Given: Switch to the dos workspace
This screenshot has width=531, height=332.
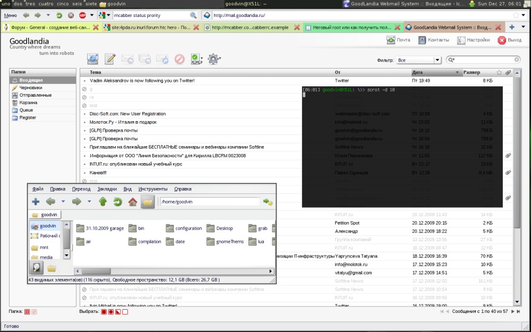Looking at the screenshot, I should click(x=18, y=4).
